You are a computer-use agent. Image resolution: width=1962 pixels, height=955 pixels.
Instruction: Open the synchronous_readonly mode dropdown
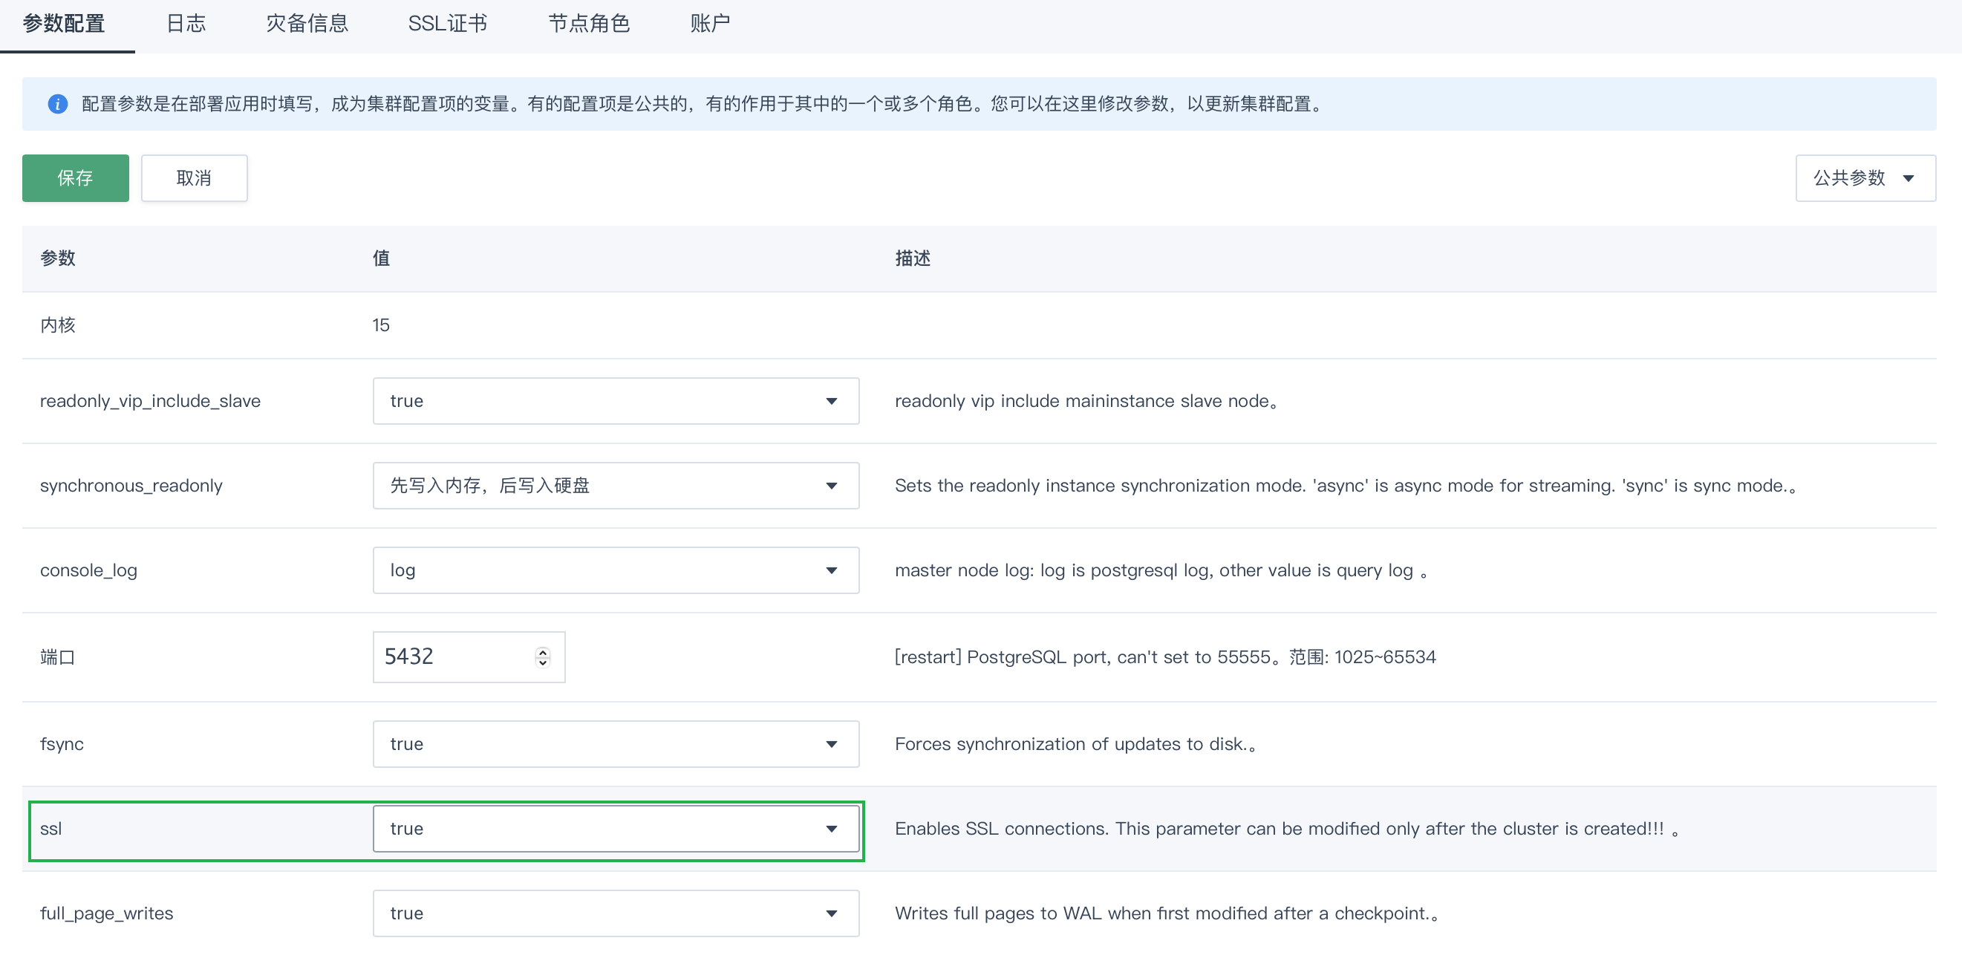coord(616,486)
